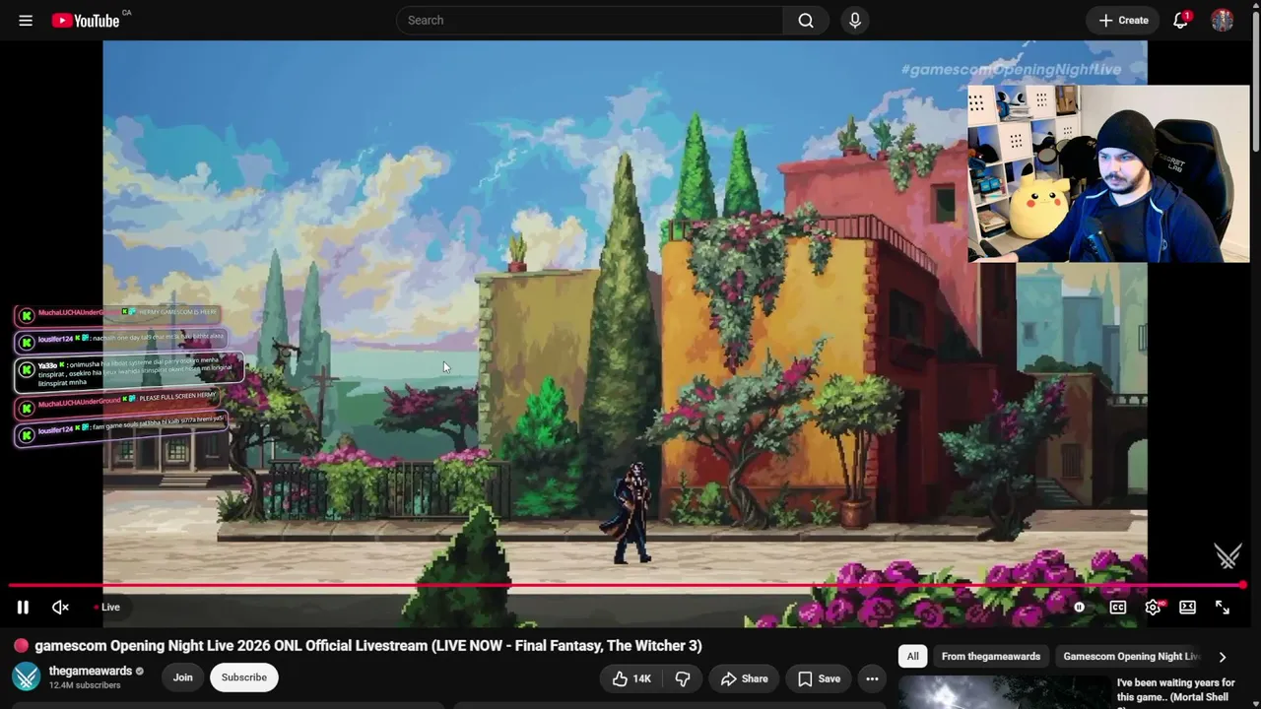1261x709 pixels.
Task: Open the account avatar menu
Action: pyautogui.click(x=1223, y=20)
